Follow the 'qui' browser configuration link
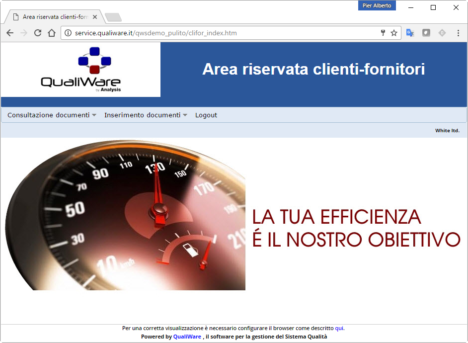Screen dimensions: 468x343 [339, 328]
